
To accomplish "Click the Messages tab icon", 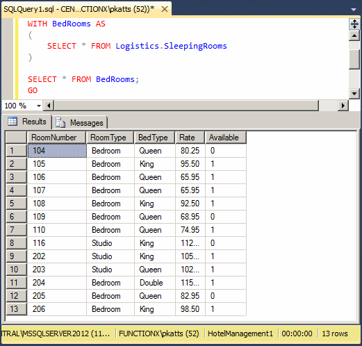I will [x=60, y=122].
